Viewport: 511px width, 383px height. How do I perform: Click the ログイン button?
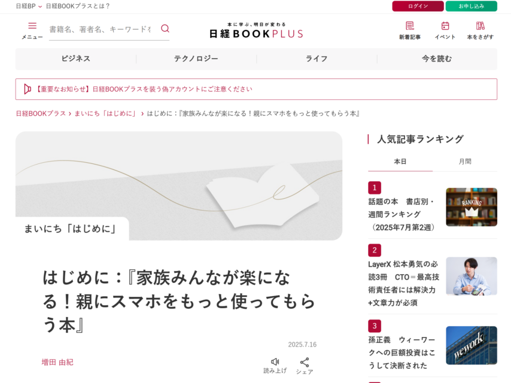point(418,6)
